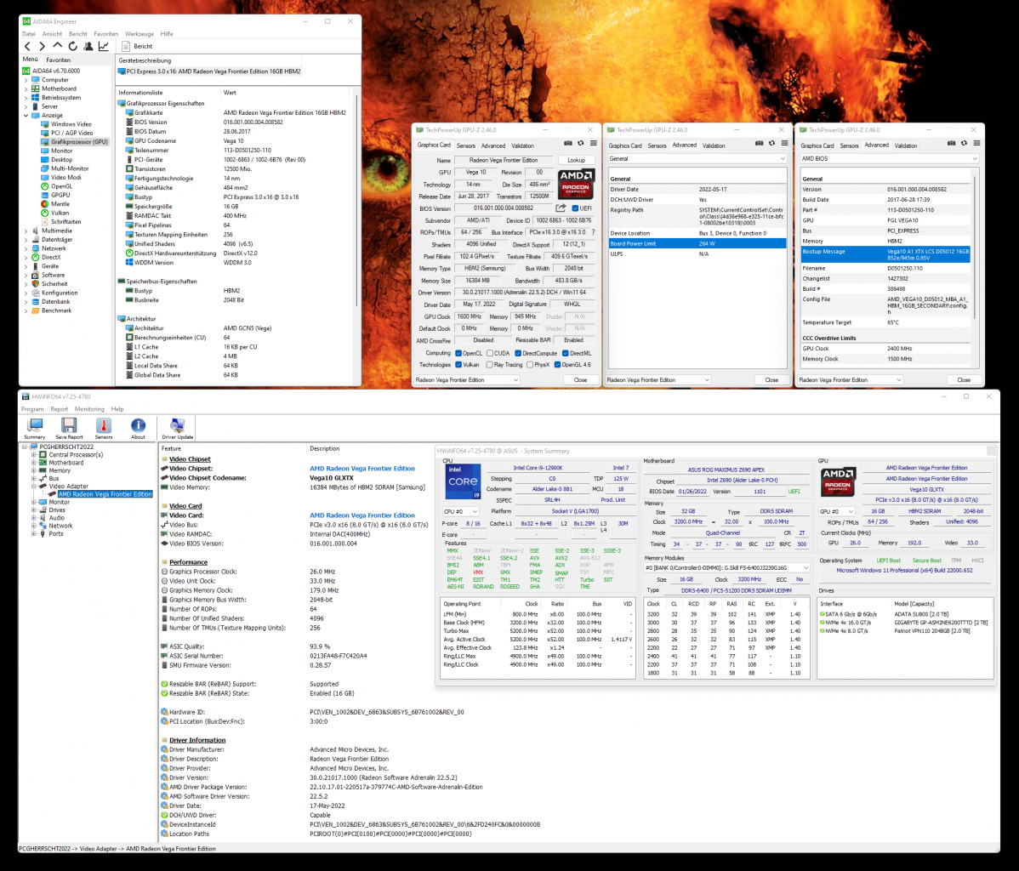Toggle OpenCL checkbox in GPU-Z
The height and width of the screenshot is (871, 1019).
[x=458, y=354]
